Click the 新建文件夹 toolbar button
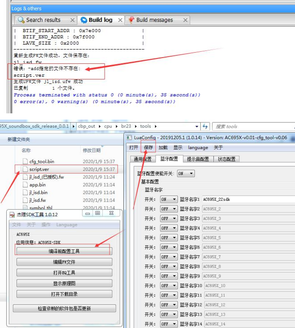The width and height of the screenshot is (295, 328). pos(19,139)
